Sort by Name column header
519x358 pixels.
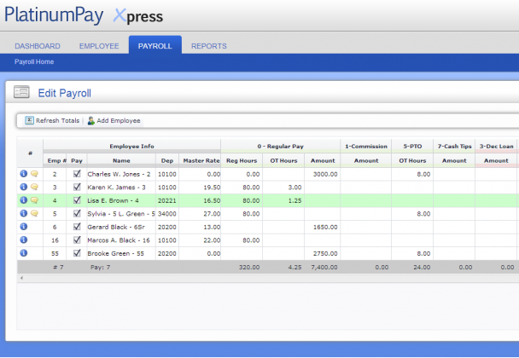pos(121,160)
